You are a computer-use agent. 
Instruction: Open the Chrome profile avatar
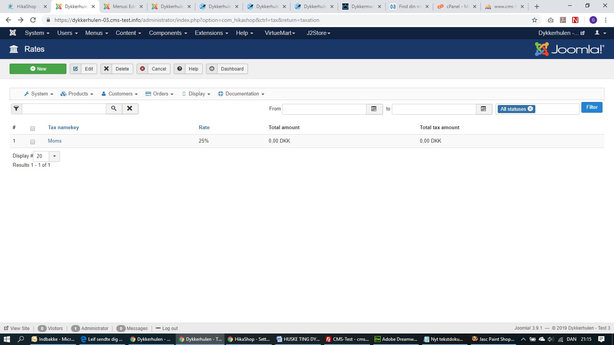[x=593, y=20]
